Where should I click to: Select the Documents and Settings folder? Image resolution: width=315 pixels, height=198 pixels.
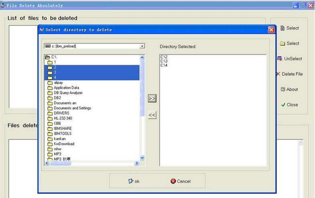(72, 108)
